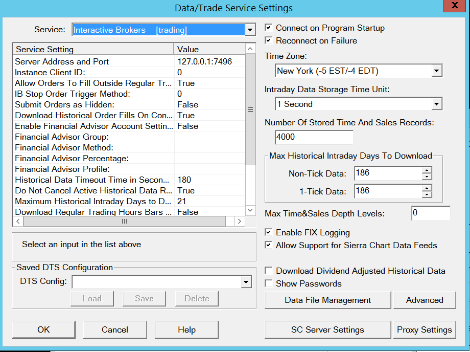Select Download Regular Trading Hours Bars row
This screenshot has width=470, height=352.
(129, 212)
